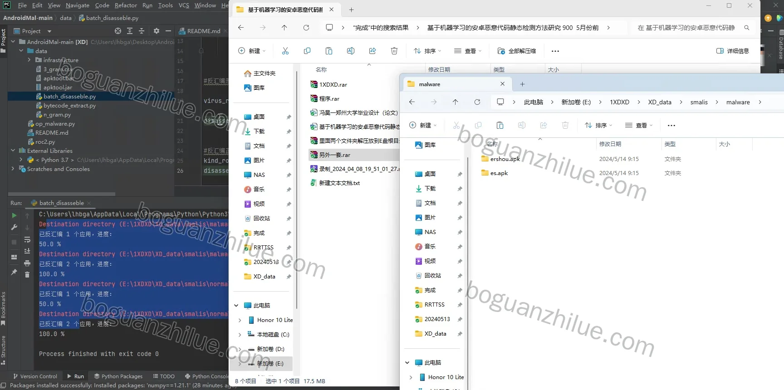Open Project panel gear settings
The width and height of the screenshot is (784, 390).
tap(157, 31)
